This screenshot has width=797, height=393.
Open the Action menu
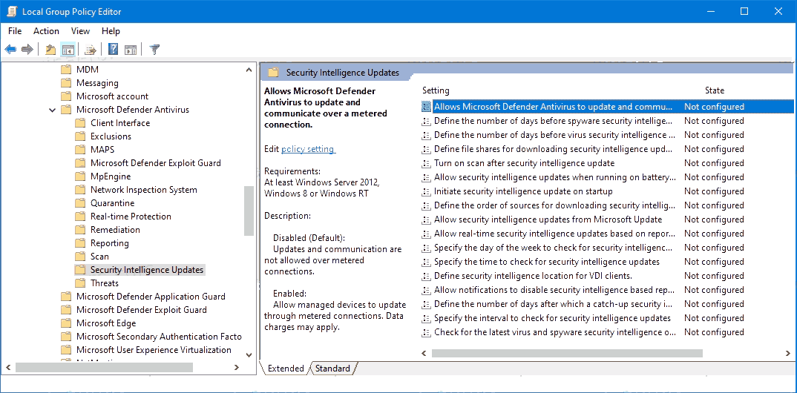pos(46,31)
